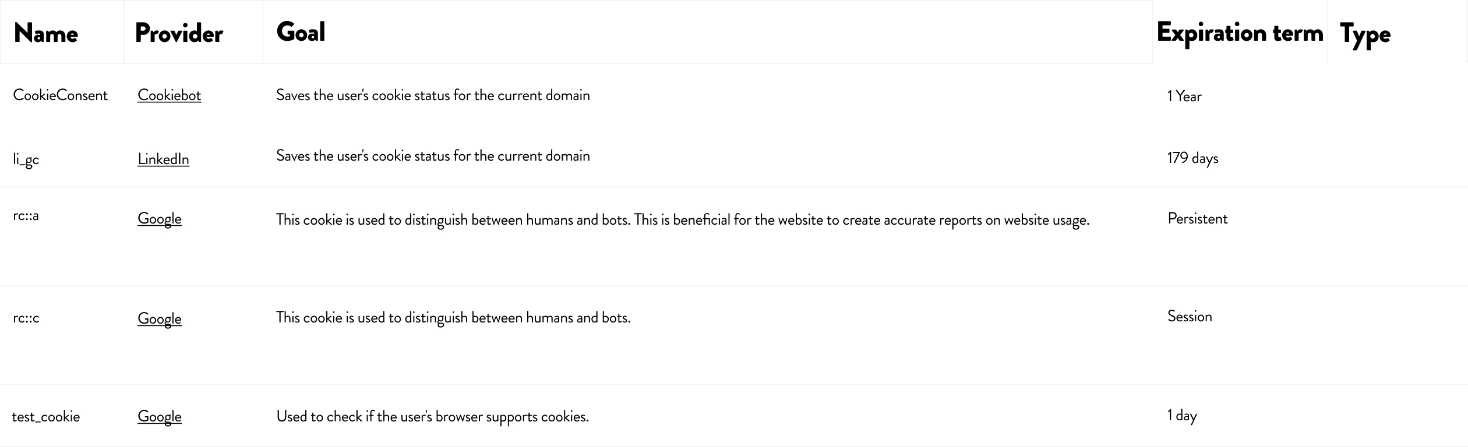
Task: Open the LinkedIn provider link
Action: [x=163, y=159]
